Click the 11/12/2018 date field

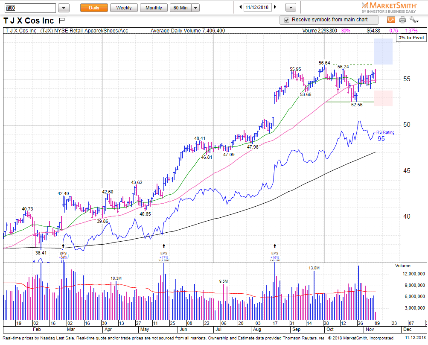[x=257, y=7]
